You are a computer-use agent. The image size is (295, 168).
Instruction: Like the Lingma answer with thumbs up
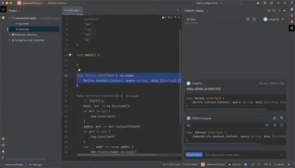click(275, 118)
